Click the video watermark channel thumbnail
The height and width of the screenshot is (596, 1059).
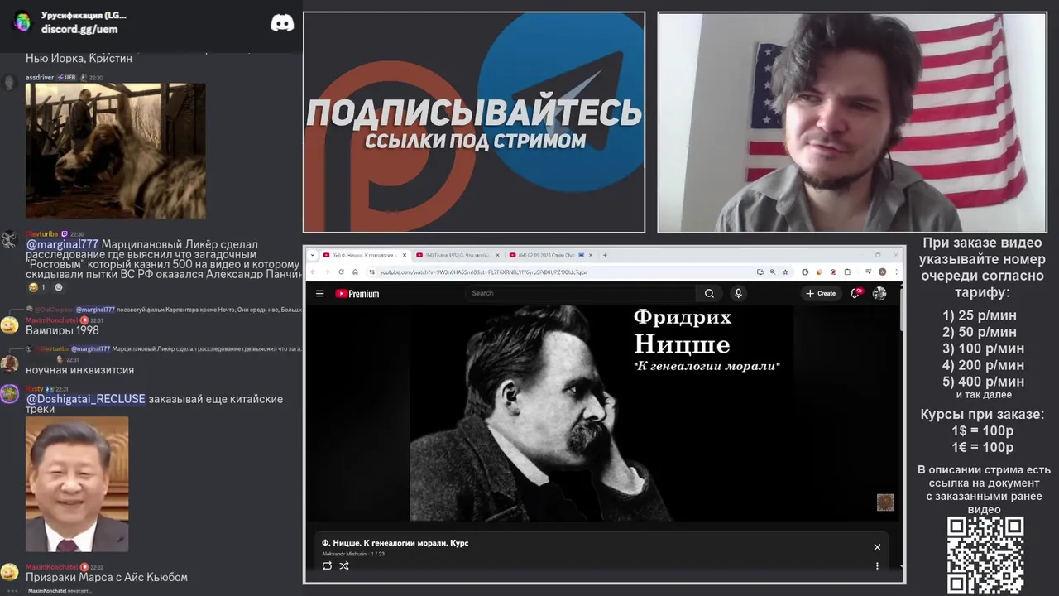coord(885,502)
